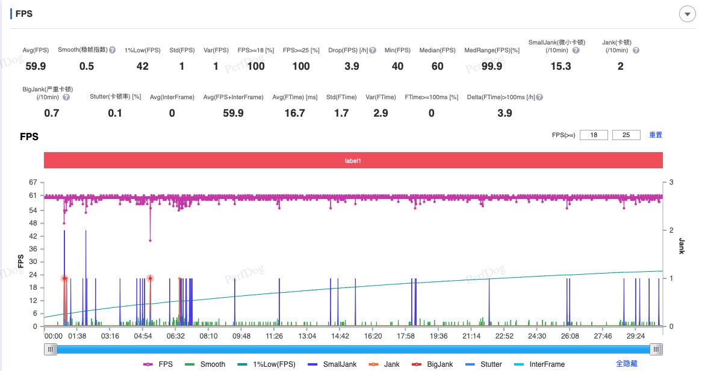Click help icon next to Smooth(稳帧指数)
The width and height of the screenshot is (705, 371).
113,51
